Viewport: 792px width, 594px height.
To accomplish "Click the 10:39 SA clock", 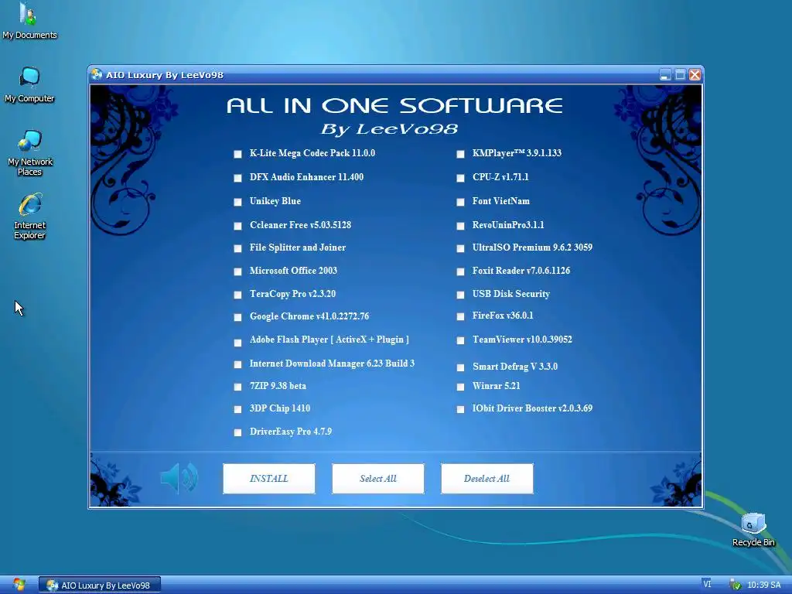I will [763, 585].
